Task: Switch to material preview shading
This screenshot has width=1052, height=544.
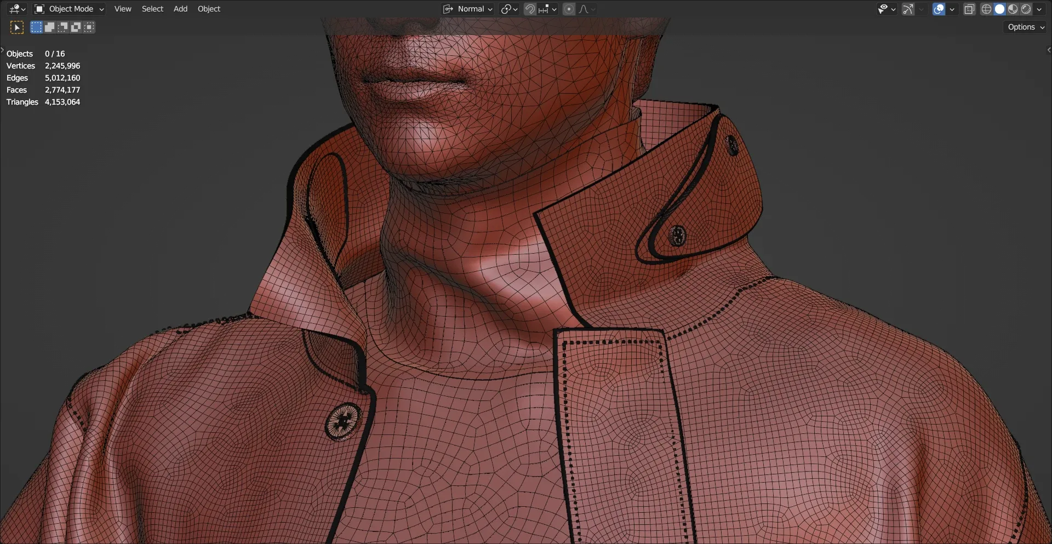Action: pyautogui.click(x=1013, y=9)
